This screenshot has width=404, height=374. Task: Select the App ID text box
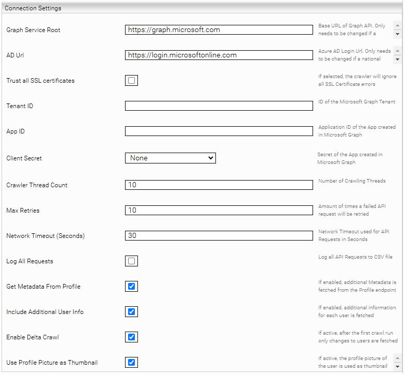point(219,131)
